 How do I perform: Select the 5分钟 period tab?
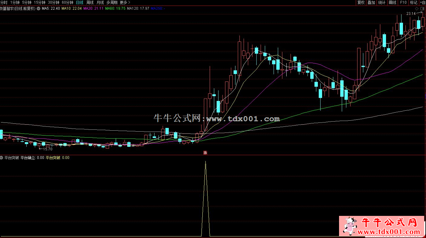[27, 2]
